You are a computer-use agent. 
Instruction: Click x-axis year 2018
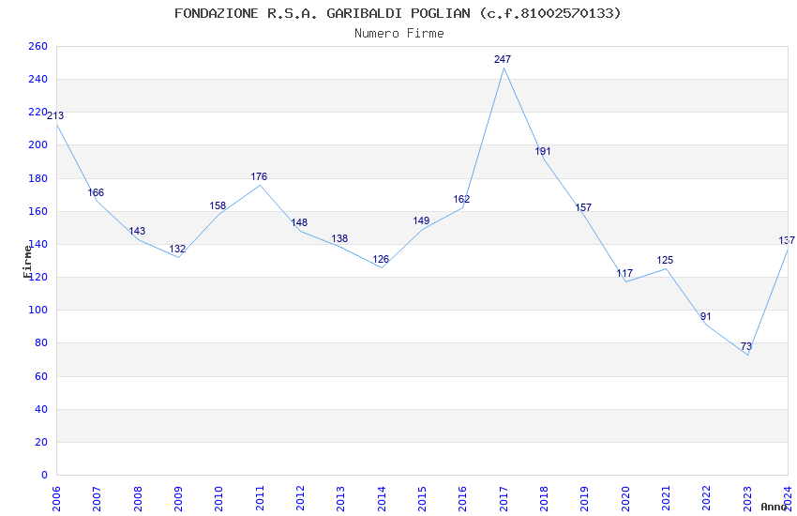coord(544,499)
